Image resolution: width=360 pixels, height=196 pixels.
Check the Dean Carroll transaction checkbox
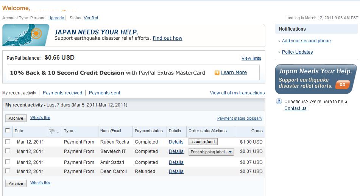point(8,171)
